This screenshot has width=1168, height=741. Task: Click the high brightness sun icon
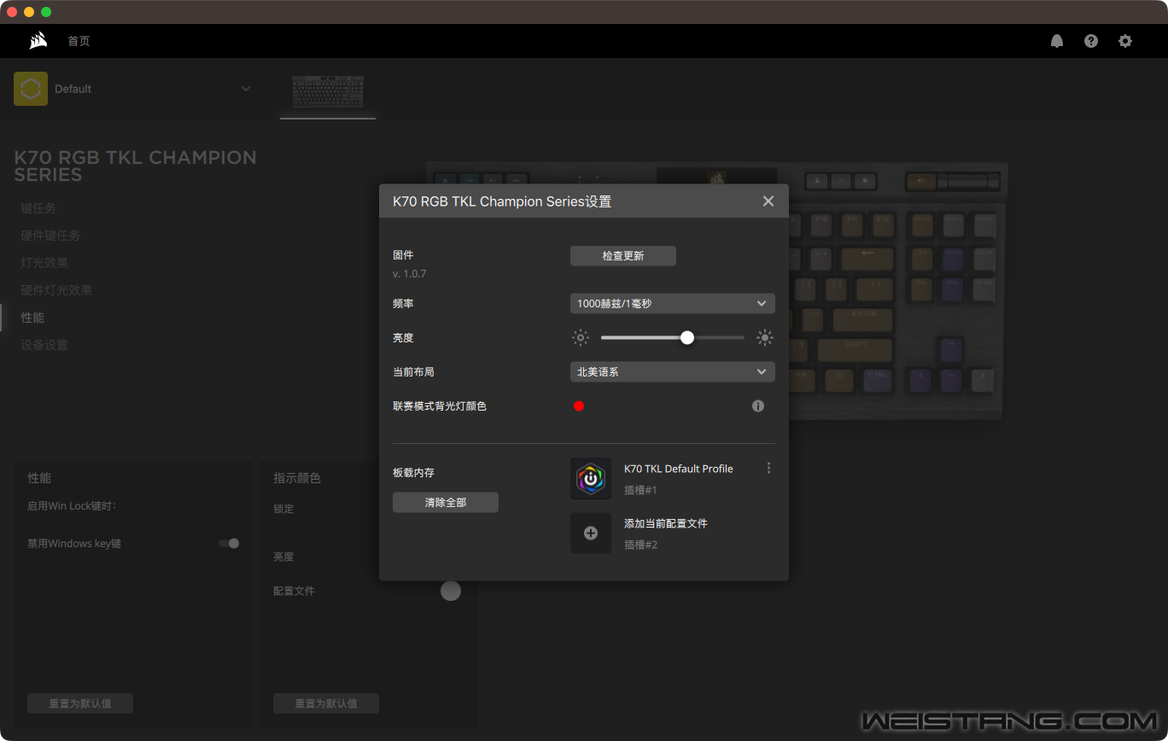tap(765, 338)
